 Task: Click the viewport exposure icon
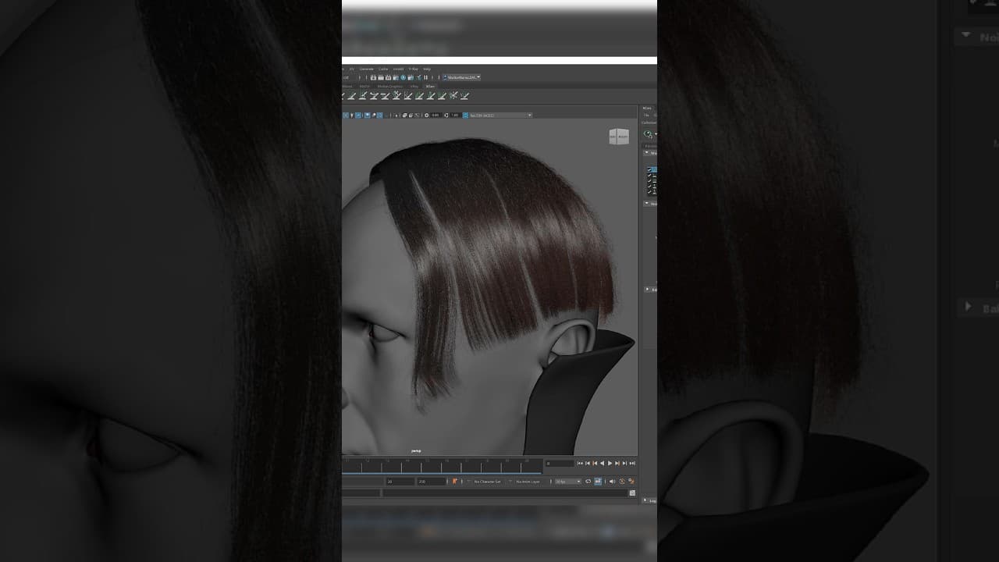point(427,116)
